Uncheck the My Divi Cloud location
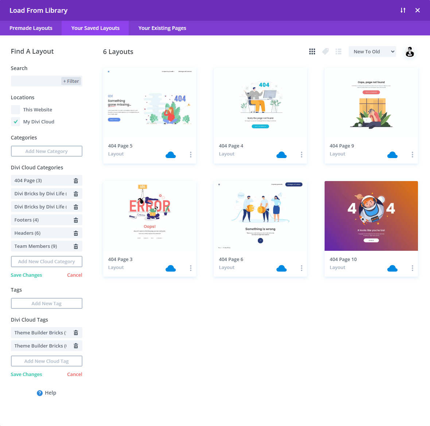The width and height of the screenshot is (430, 426). point(16,122)
